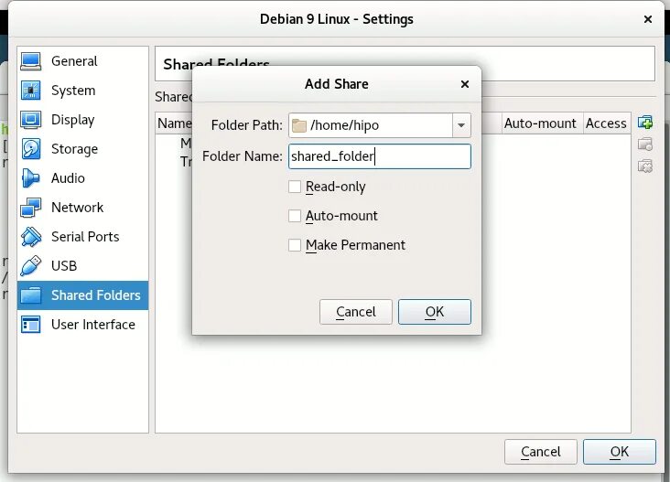Click OK in the Settings window
Image resolution: width=670 pixels, height=482 pixels.
point(619,452)
